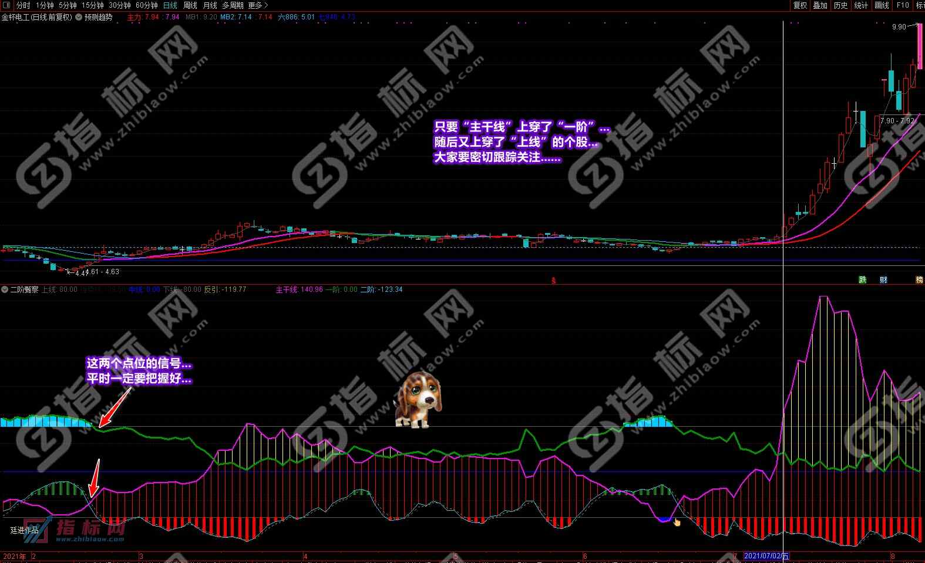This screenshot has width=925, height=563.
Task: Open F10 company info
Action: click(x=903, y=5)
